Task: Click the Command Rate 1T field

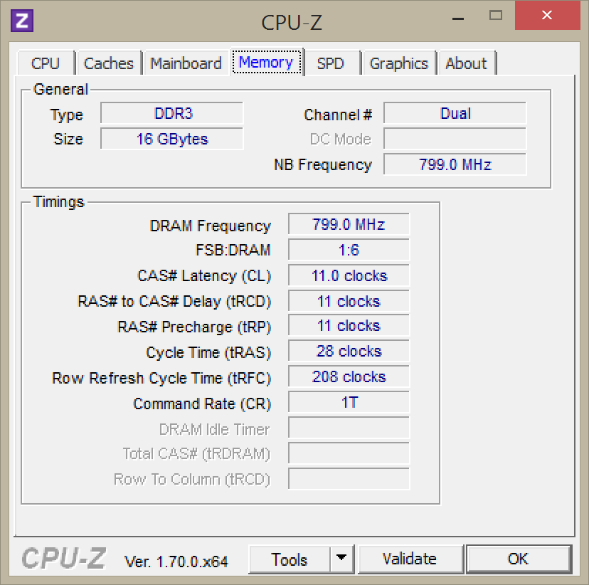Action: tap(349, 403)
